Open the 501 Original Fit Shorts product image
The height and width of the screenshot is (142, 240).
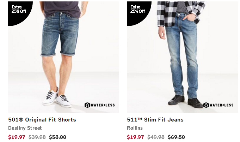pyautogui.click(x=63, y=57)
